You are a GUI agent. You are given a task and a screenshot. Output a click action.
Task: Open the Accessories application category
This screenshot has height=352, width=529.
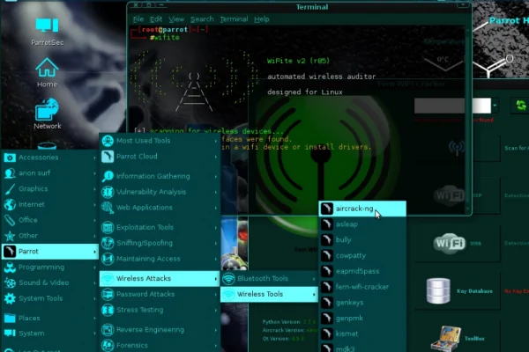[39, 158]
